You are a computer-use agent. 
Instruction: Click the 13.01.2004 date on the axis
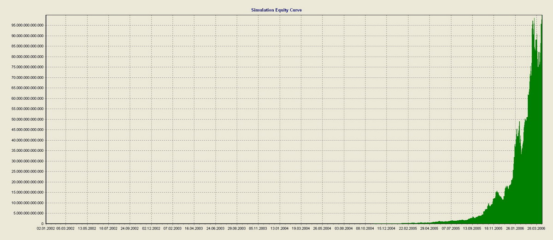click(x=279, y=228)
